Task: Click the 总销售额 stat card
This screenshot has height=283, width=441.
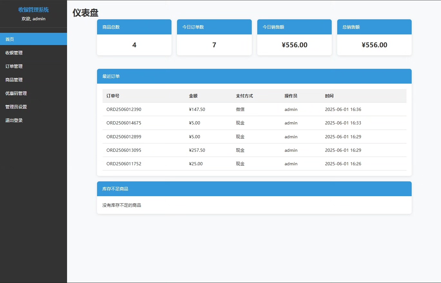Action: [374, 37]
